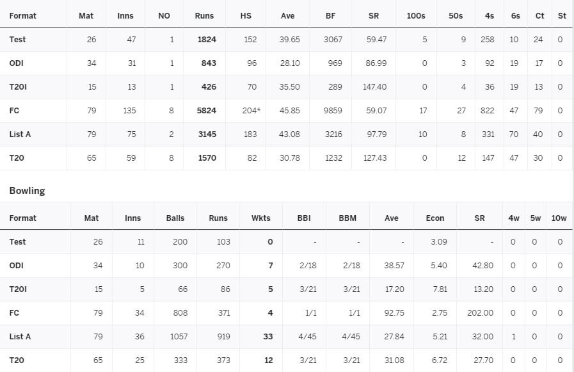Click the 100s column header
This screenshot has height=372, width=574.
click(416, 16)
